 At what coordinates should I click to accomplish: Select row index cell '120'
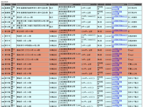3,22
